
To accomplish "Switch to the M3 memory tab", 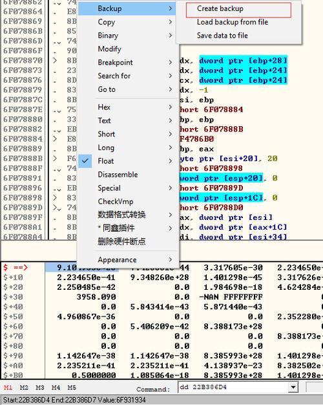I will (x=40, y=388).
